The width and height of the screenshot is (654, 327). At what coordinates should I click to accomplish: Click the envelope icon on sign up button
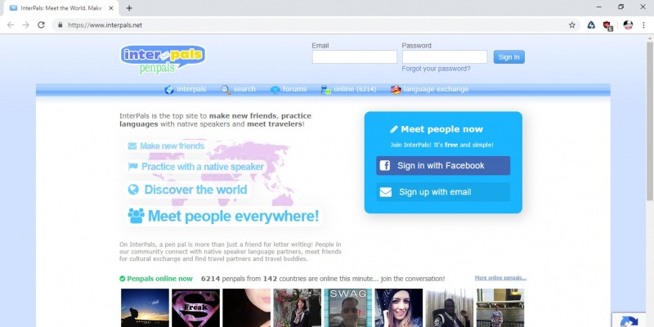386,192
